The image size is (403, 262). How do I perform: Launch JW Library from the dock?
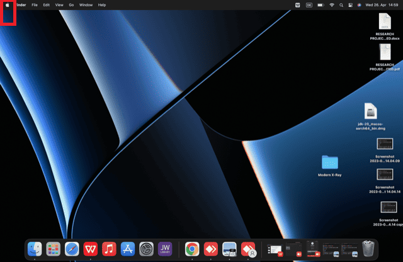point(165,249)
